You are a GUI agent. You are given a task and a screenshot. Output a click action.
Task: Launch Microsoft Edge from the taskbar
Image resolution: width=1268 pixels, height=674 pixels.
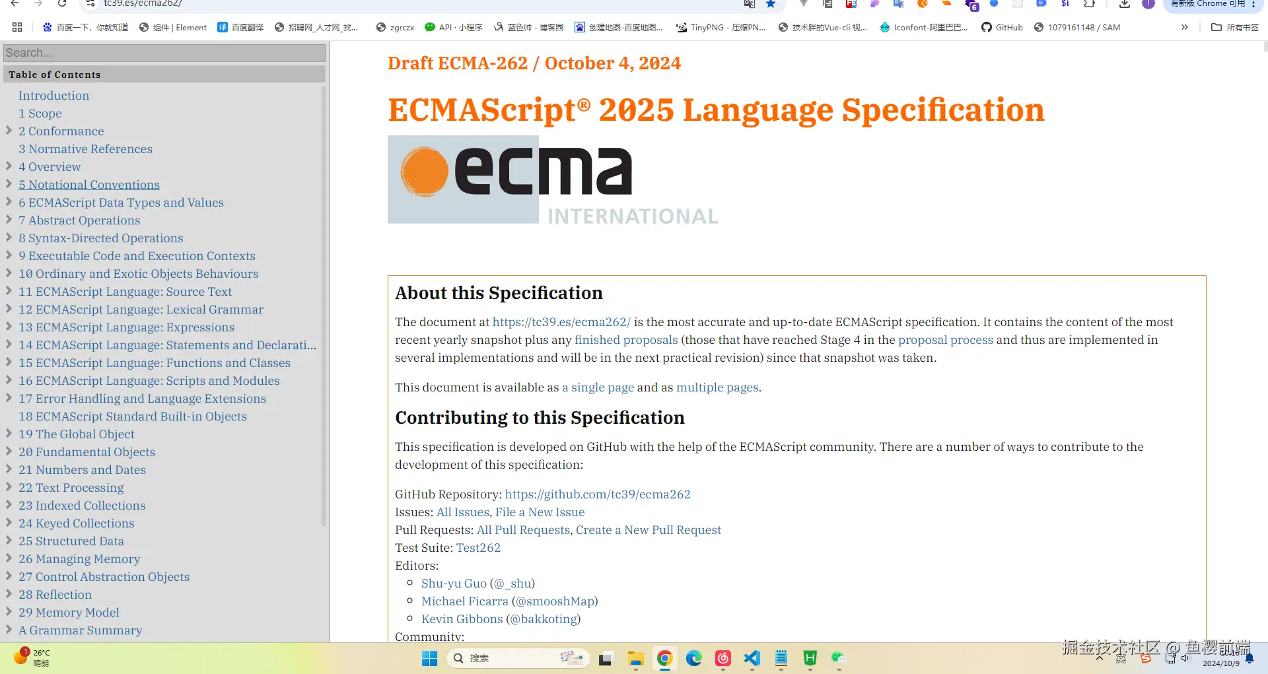point(693,658)
